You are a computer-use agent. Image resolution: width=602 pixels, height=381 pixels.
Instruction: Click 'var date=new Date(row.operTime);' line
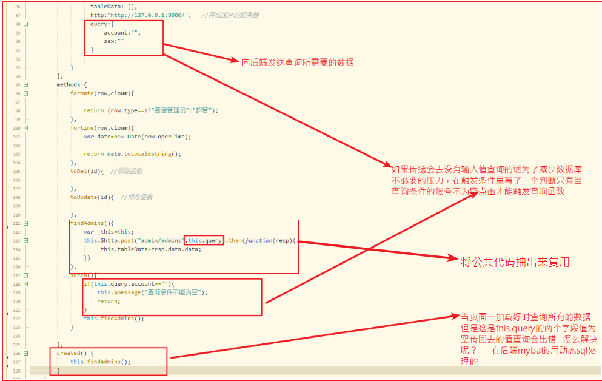(138, 137)
